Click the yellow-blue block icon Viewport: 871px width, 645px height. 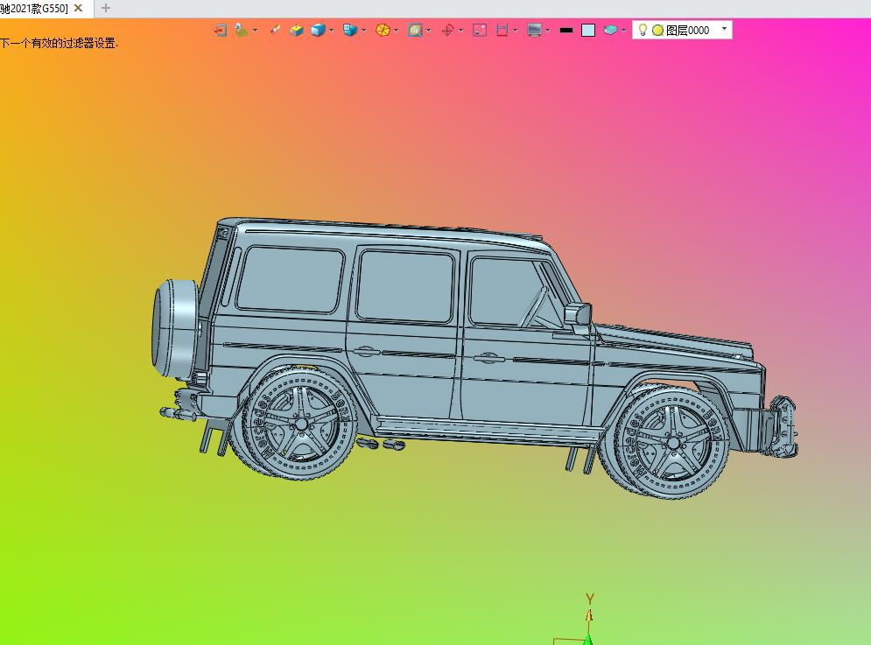click(296, 30)
